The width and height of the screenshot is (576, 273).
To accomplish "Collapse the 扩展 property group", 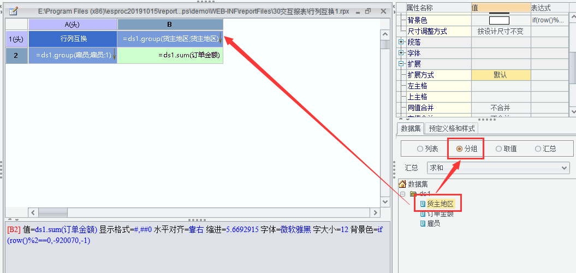I will [x=401, y=64].
